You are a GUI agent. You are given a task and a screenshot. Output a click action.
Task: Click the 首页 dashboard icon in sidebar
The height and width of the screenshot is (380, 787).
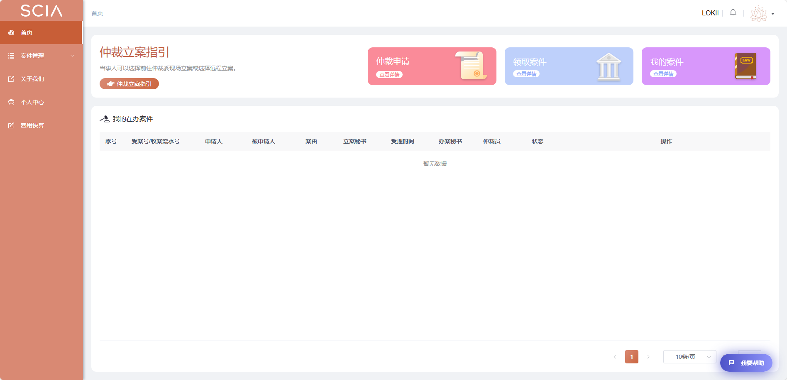pos(11,32)
